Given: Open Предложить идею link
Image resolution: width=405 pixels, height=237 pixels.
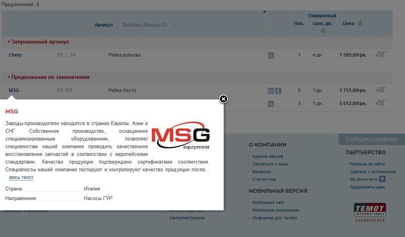Looking at the screenshot, I should [367, 187].
